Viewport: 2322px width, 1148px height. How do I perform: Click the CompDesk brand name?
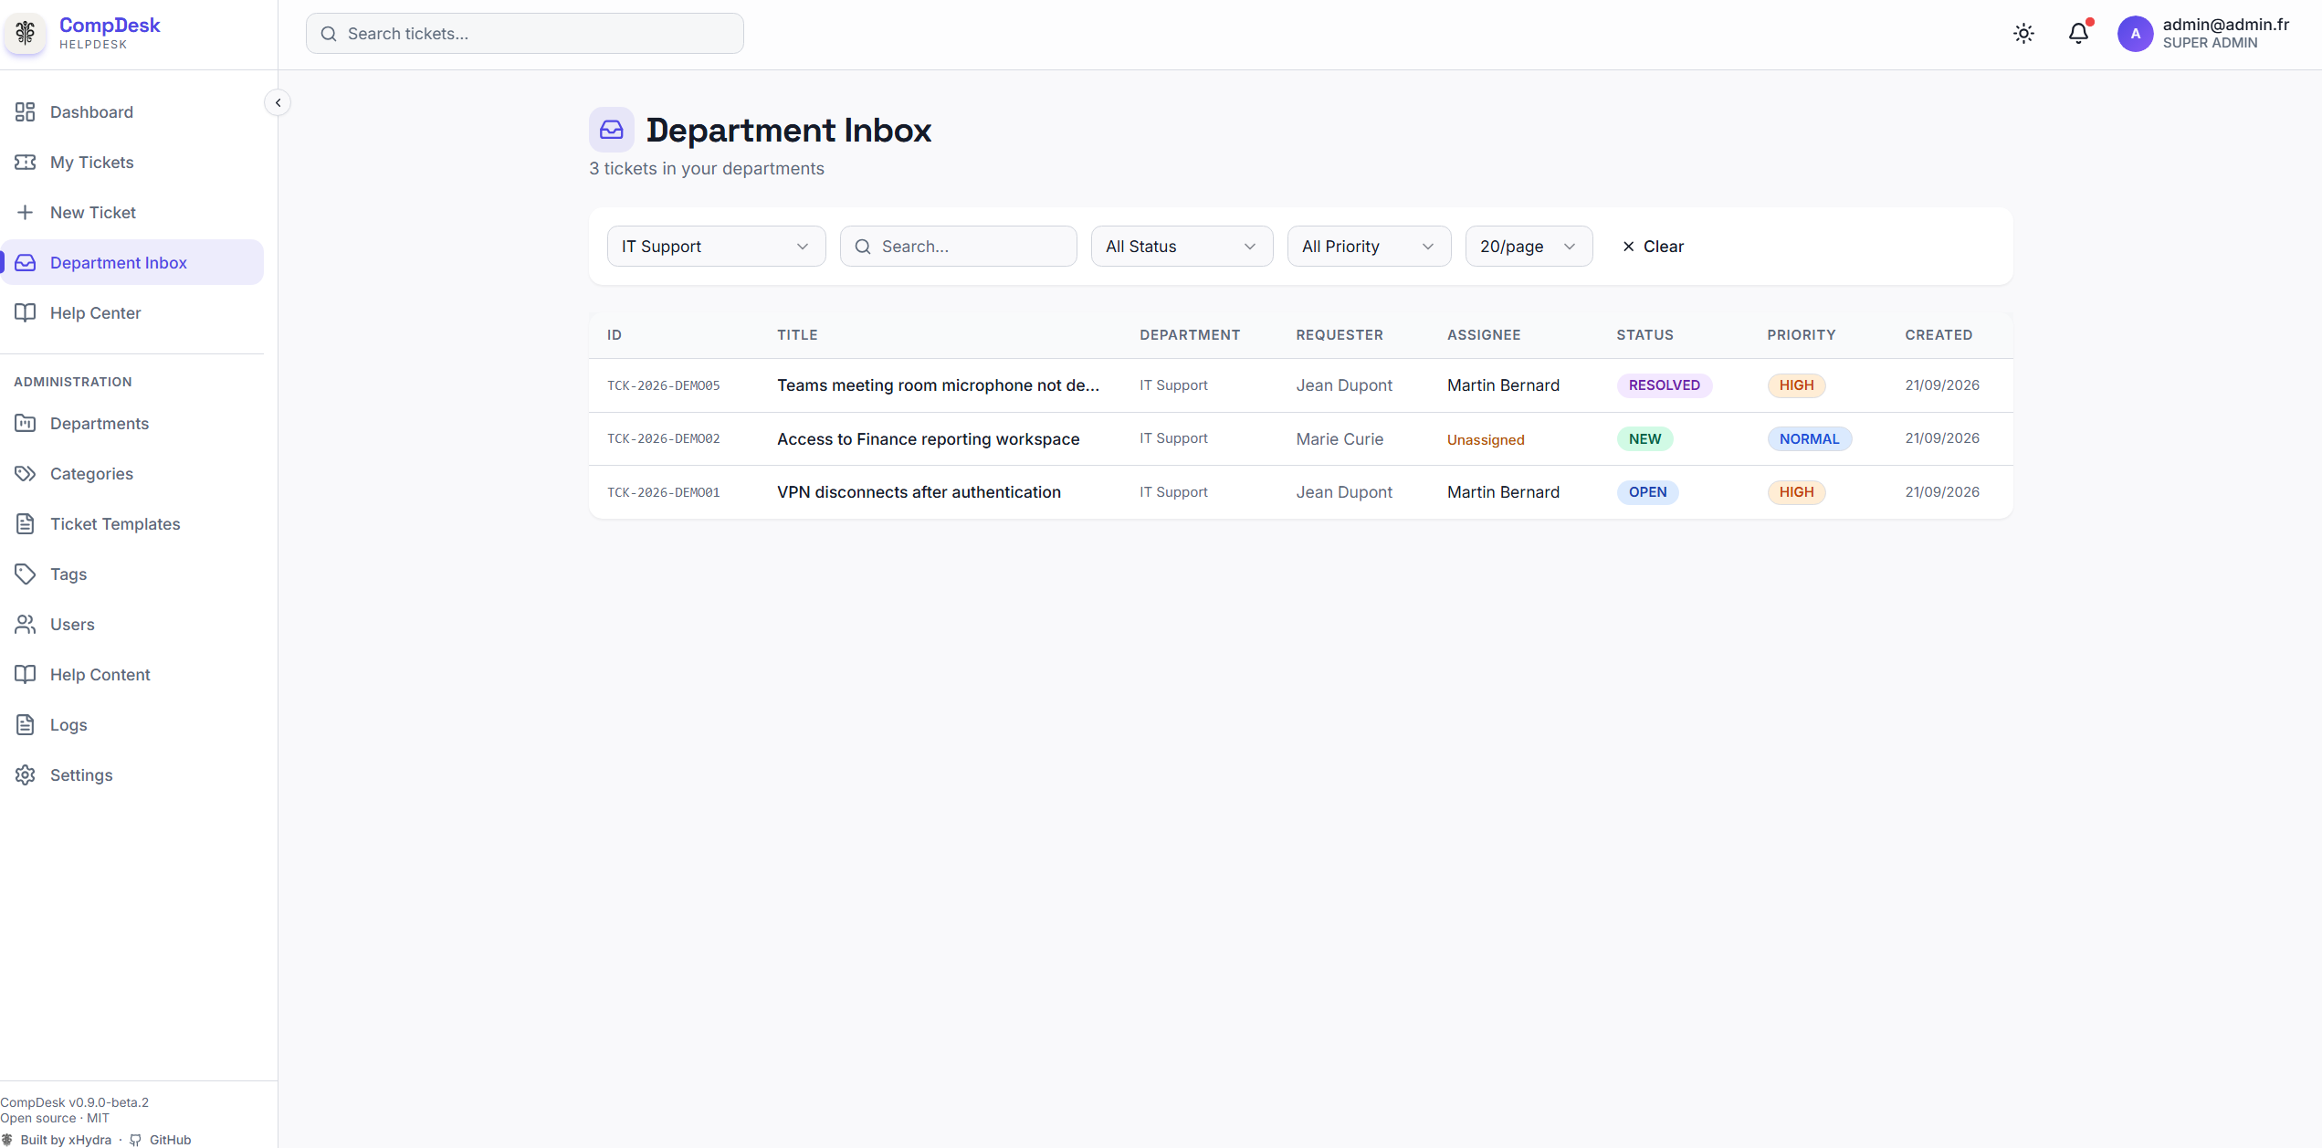tap(110, 26)
